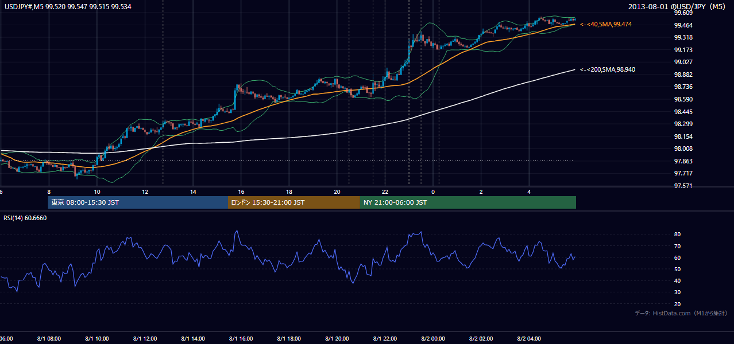Click hour label 22 under the price chart
The height and width of the screenshot is (344, 734).
click(385, 192)
